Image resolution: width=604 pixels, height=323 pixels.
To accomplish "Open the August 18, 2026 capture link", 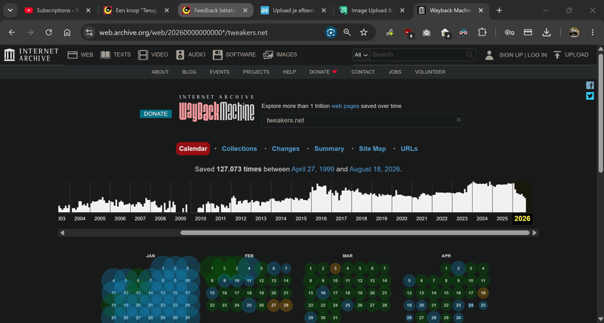I will point(374,169).
